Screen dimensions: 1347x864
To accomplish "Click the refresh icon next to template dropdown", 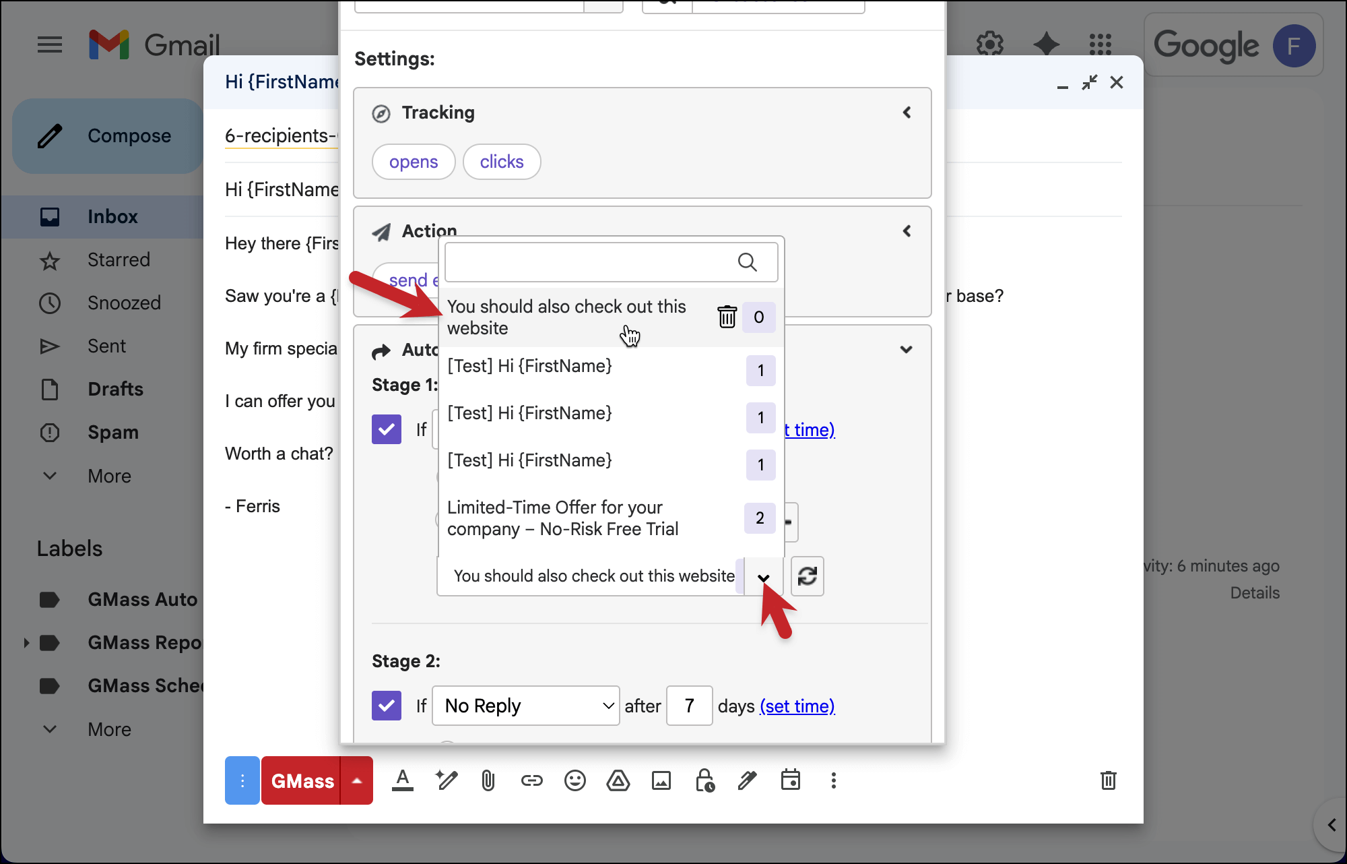I will (x=807, y=576).
